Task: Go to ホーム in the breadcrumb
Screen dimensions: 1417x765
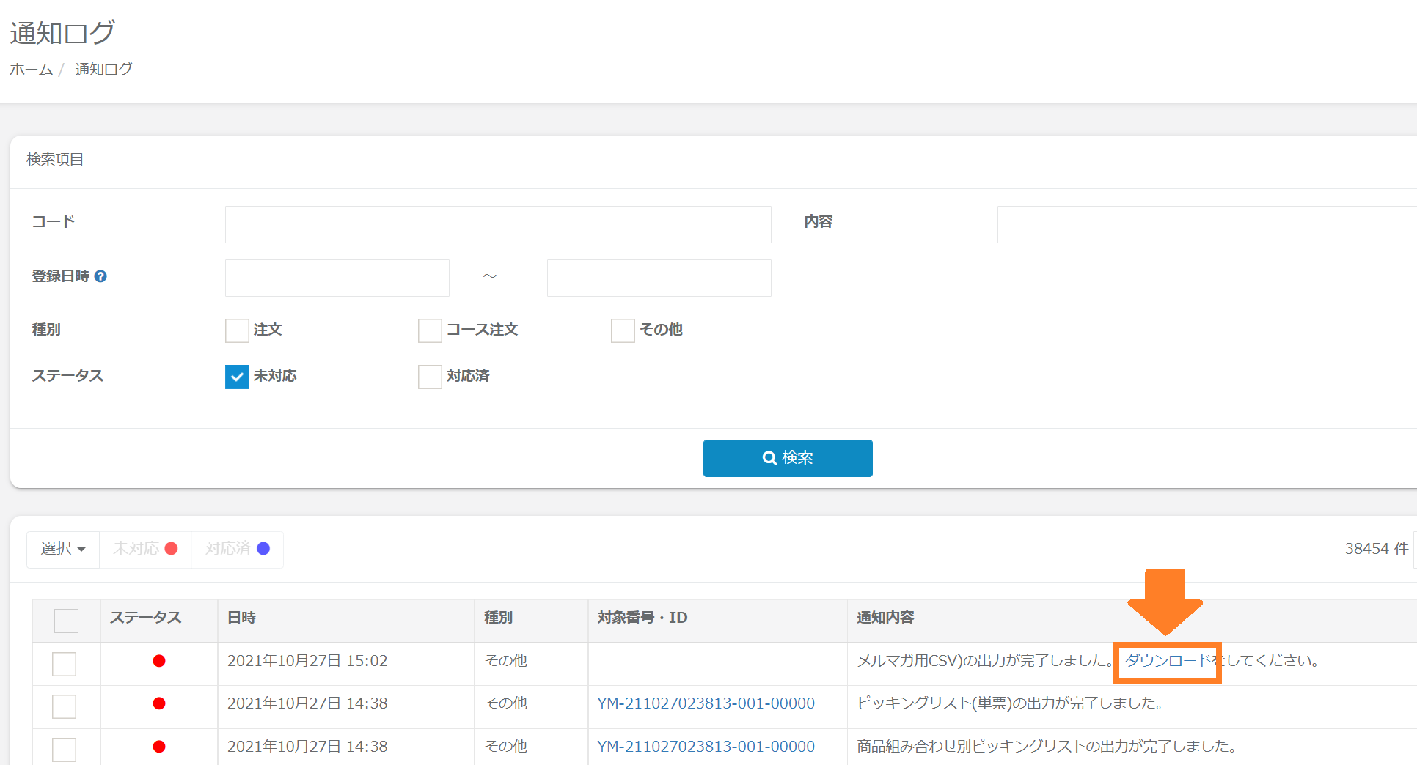Action: (31, 70)
